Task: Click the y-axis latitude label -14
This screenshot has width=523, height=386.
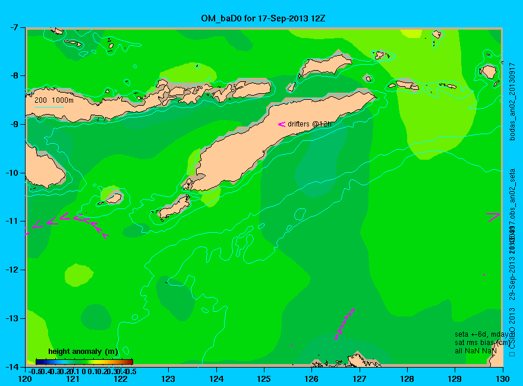Action: coord(12,366)
